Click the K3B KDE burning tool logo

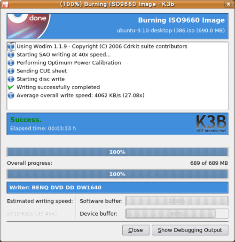point(211,124)
